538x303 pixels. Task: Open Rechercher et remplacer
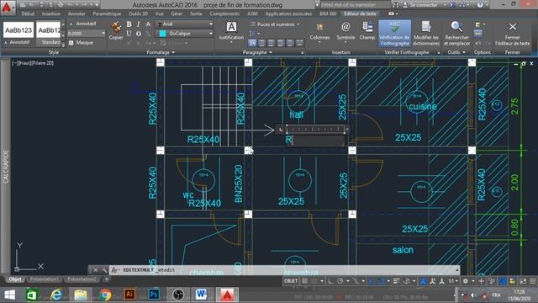click(x=456, y=33)
